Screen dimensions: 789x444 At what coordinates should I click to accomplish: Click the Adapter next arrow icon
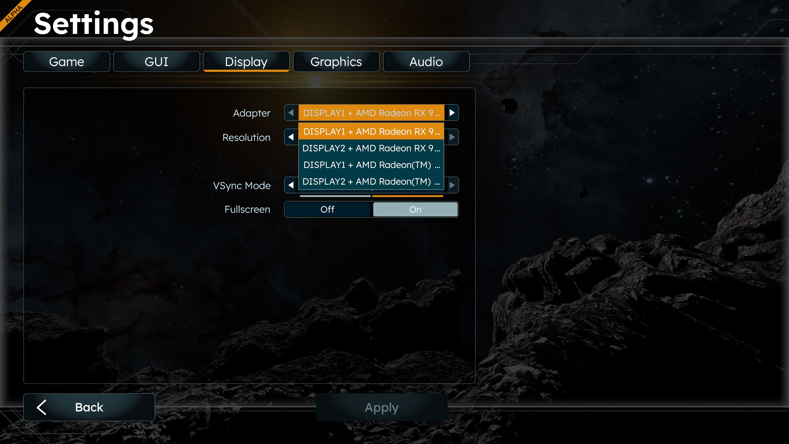click(x=452, y=113)
